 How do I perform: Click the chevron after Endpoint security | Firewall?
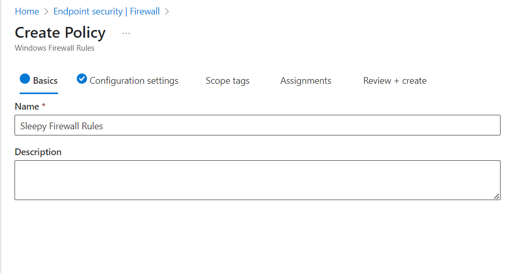click(167, 11)
